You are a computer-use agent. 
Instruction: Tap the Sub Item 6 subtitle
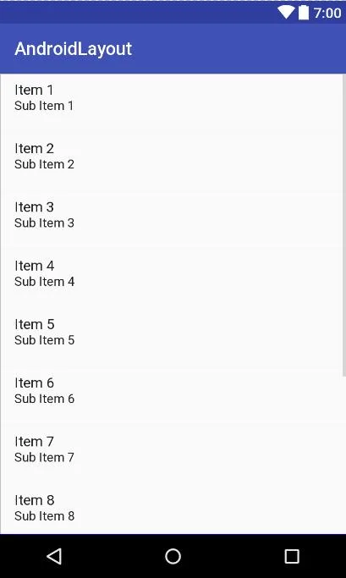coord(45,399)
